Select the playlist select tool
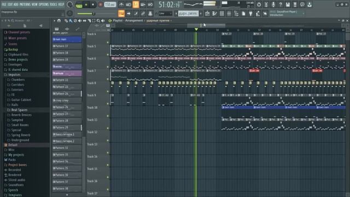The width and height of the screenshot is (350, 197). point(94,21)
